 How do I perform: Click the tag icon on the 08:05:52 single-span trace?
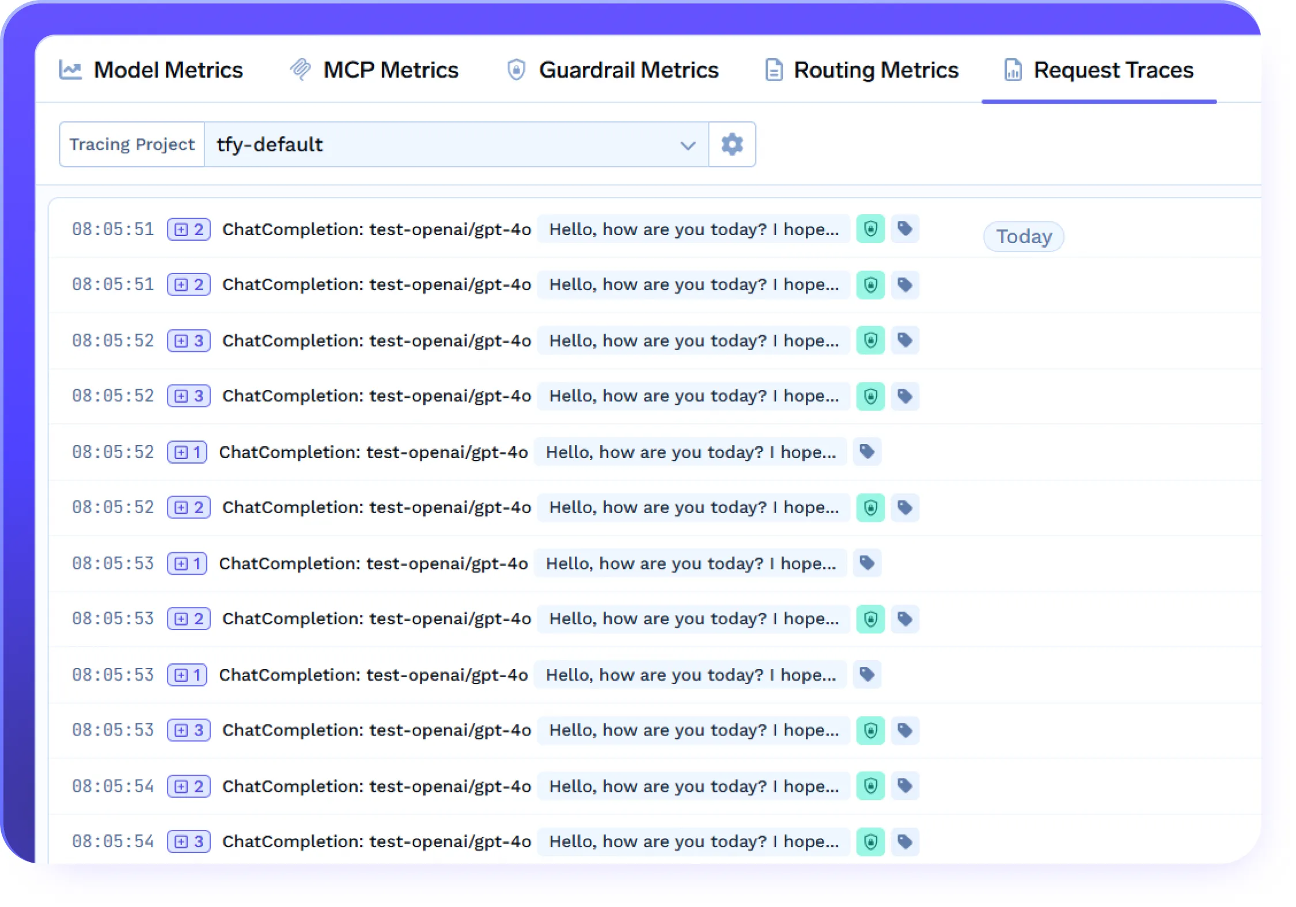point(867,451)
